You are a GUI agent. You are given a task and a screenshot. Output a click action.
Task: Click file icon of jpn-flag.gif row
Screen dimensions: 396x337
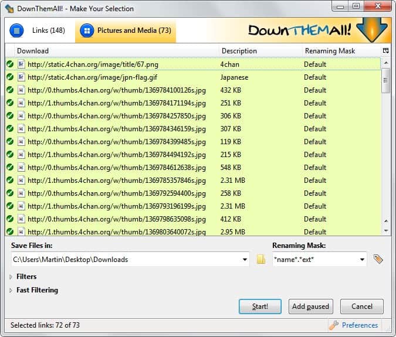coord(21,77)
